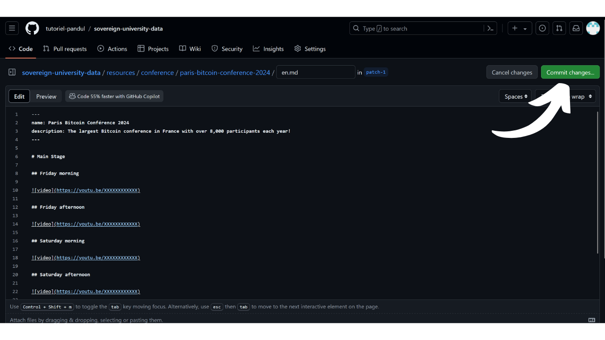Open the Insights tab
Viewport: 605px width, 340px height.
pos(268,49)
